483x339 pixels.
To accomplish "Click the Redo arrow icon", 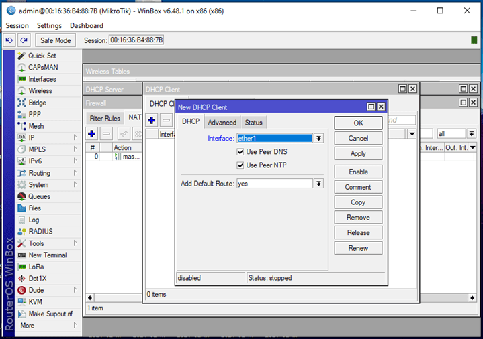I will (24, 40).
